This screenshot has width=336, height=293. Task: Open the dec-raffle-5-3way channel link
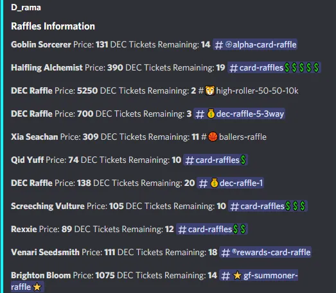(x=239, y=113)
